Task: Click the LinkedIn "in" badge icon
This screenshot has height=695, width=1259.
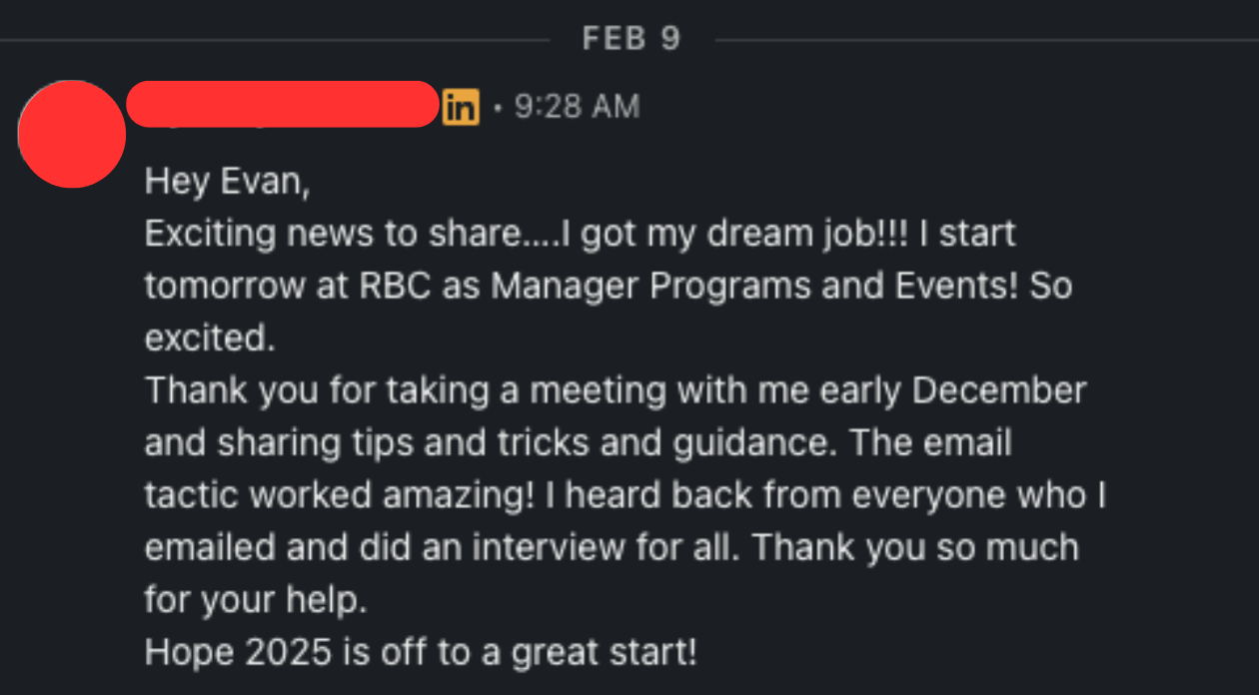Action: point(460,107)
